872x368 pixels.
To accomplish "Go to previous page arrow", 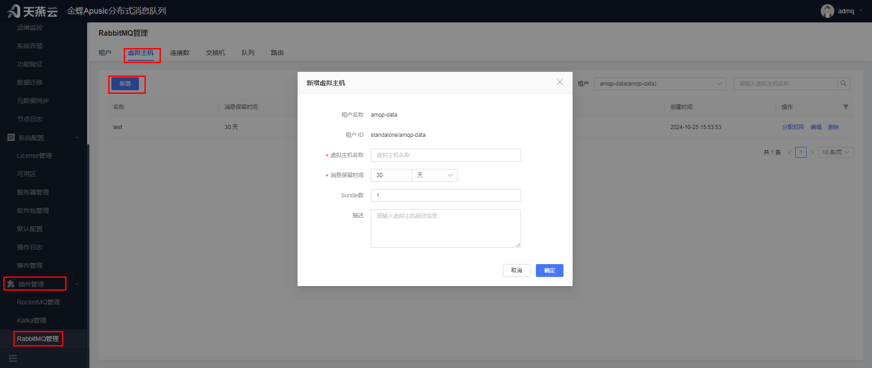I will tap(789, 152).
